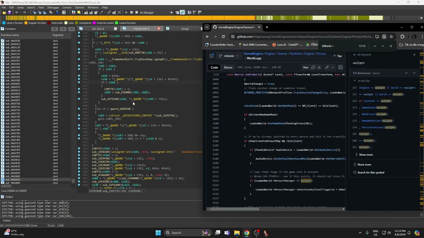Viewport: 424px width, 238px height.
Task: Open Luna AI - ChatGPT bookmark
Action: tap(287, 45)
